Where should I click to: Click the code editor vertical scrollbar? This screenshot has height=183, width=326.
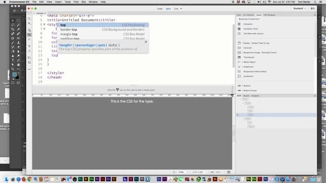point(233,46)
